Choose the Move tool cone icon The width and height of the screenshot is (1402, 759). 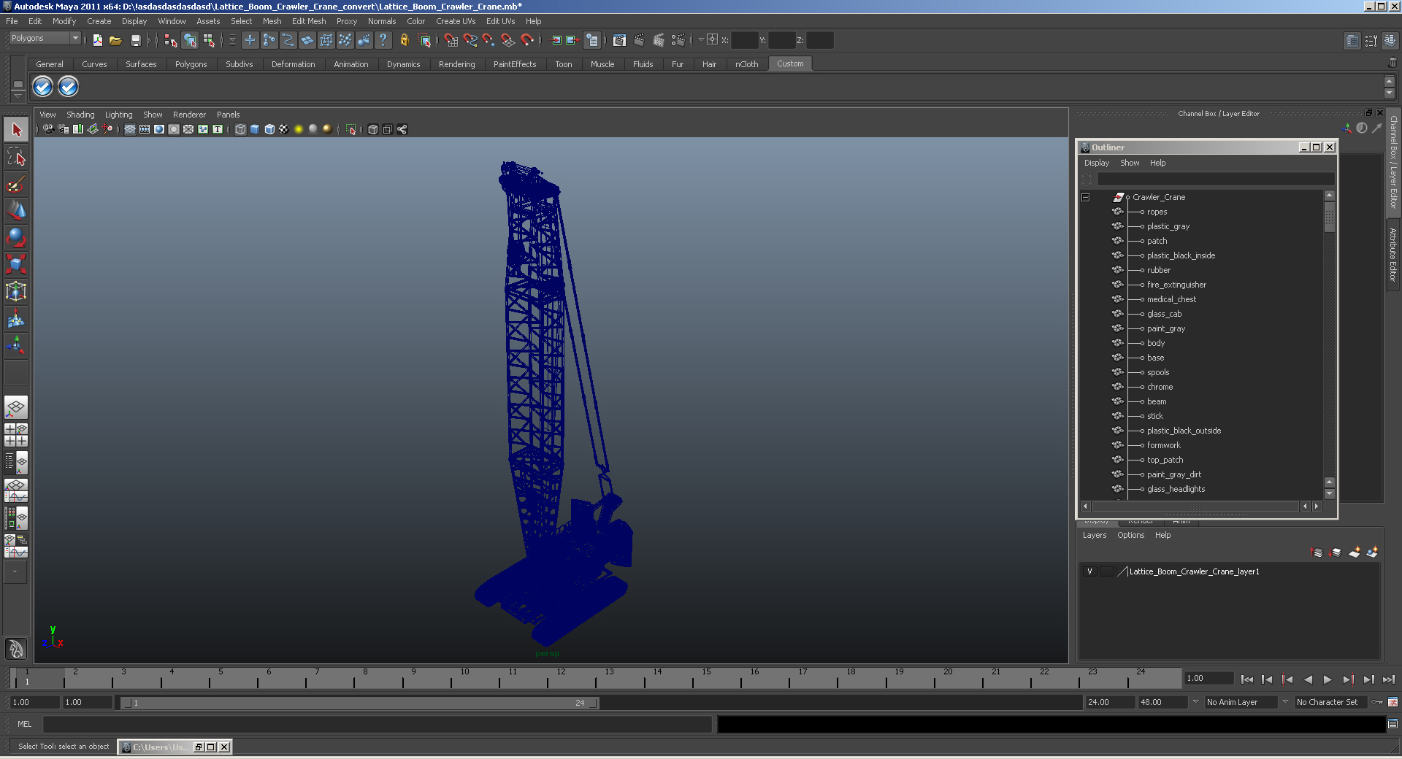pyautogui.click(x=16, y=211)
